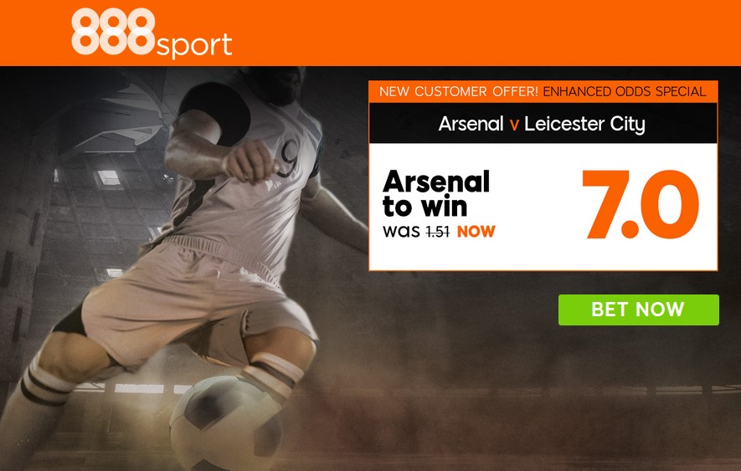This screenshot has width=741, height=471.
Task: Click the crossed-out 1.51 previous odds
Action: pos(437,232)
